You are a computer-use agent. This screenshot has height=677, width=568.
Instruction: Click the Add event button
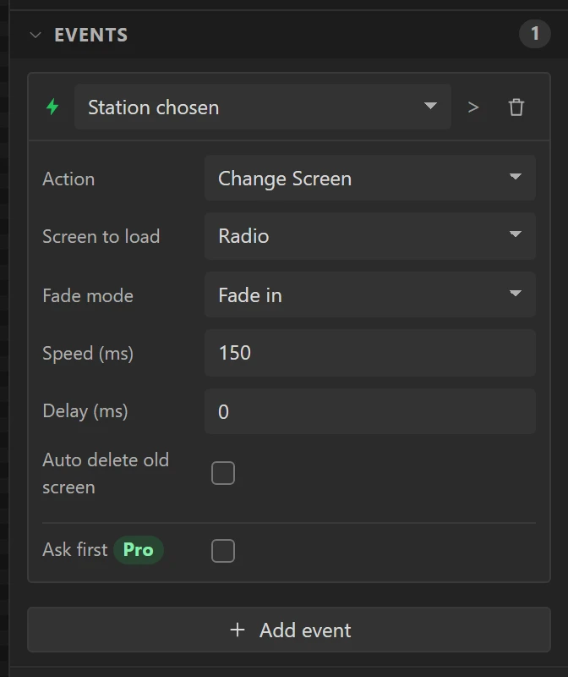pyautogui.click(x=289, y=630)
